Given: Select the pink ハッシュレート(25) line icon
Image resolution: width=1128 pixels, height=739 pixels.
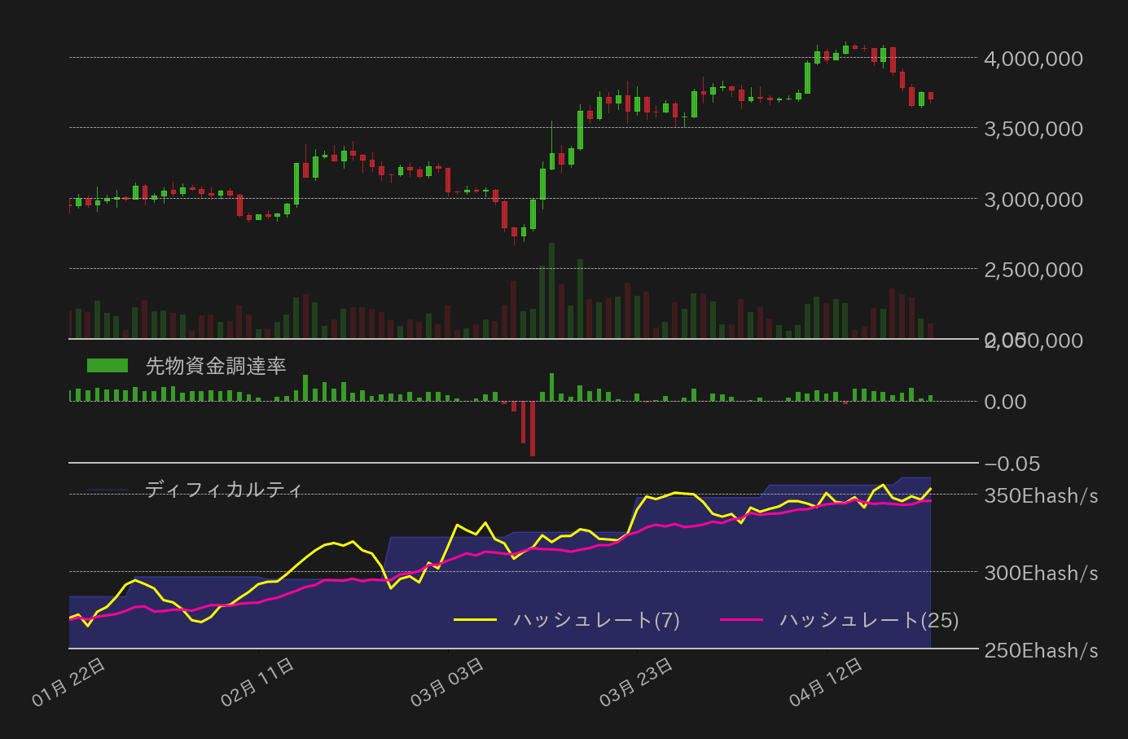Looking at the screenshot, I should coord(744,619).
